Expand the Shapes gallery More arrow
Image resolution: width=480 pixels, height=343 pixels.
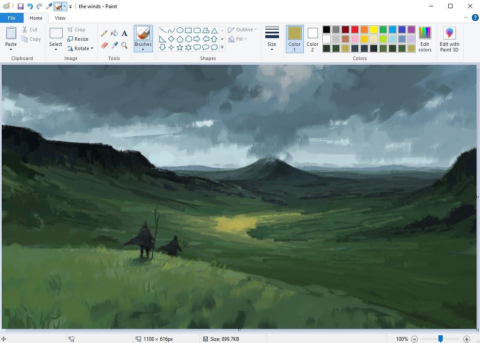pyautogui.click(x=222, y=48)
